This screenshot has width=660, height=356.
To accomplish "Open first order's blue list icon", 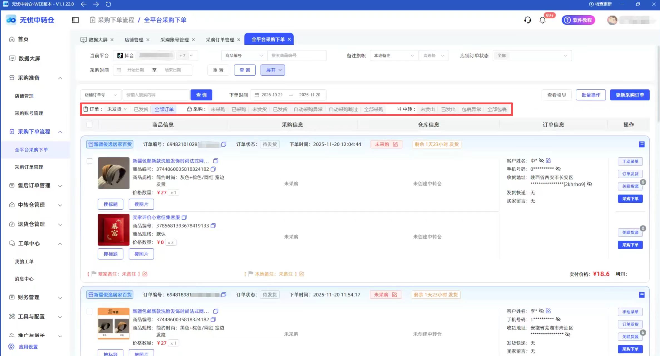I will pos(642,144).
